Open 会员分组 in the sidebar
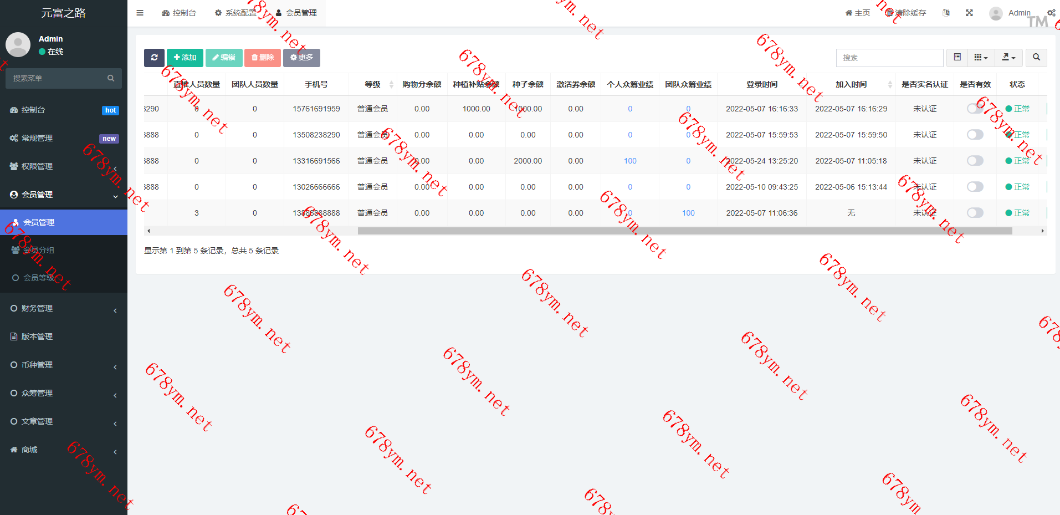This screenshot has width=1060, height=515. click(x=39, y=250)
